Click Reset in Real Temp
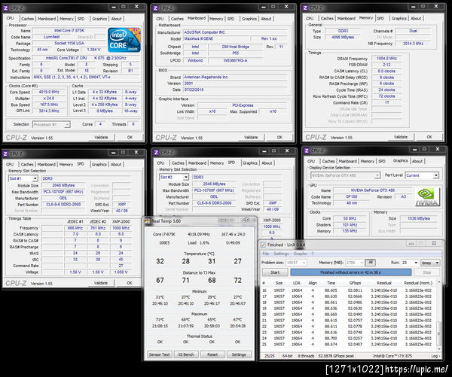The height and width of the screenshot is (377, 452). point(212,354)
